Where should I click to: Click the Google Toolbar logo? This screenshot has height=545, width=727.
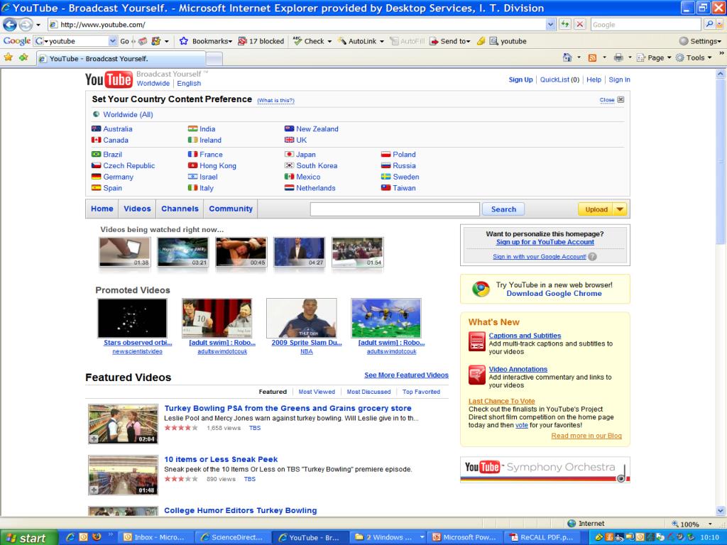(x=17, y=40)
